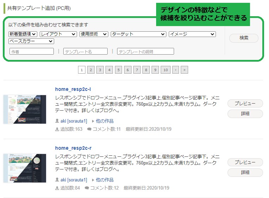Click the home_resp2c-r thumbnail image
The height and width of the screenshot is (198, 269).
25,168
